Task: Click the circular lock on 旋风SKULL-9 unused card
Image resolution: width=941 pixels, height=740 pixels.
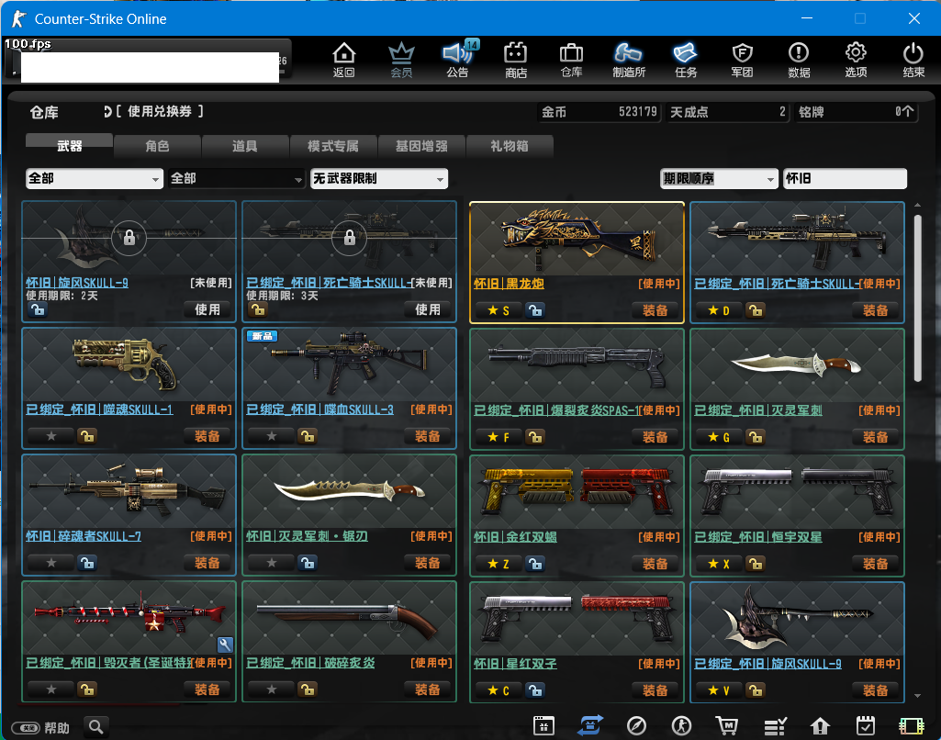Action: [129, 238]
